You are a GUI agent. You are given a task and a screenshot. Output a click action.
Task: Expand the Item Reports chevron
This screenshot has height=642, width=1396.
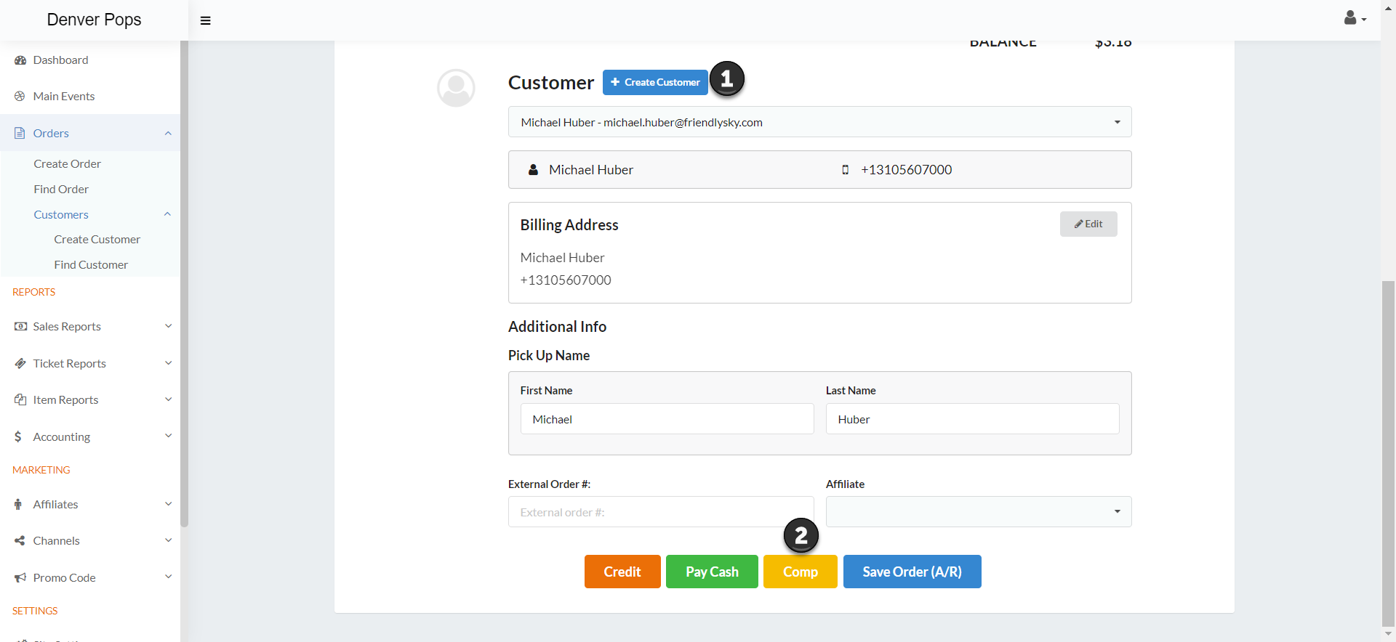point(168,399)
